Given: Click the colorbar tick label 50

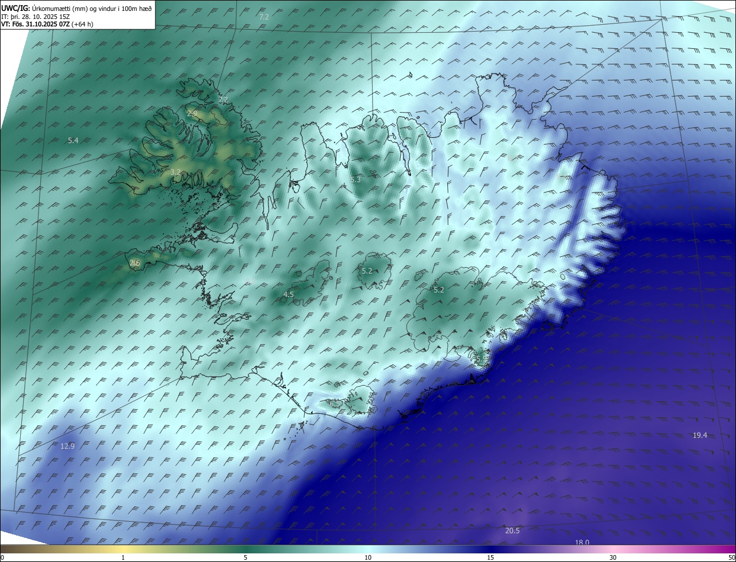Looking at the screenshot, I should (x=731, y=557).
